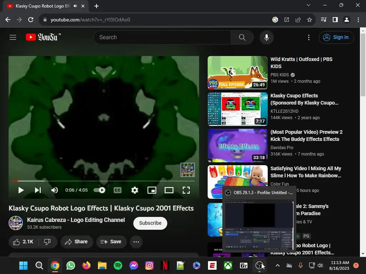Enable miniplayer mode
This screenshot has height=274, width=366.
[x=152, y=190]
